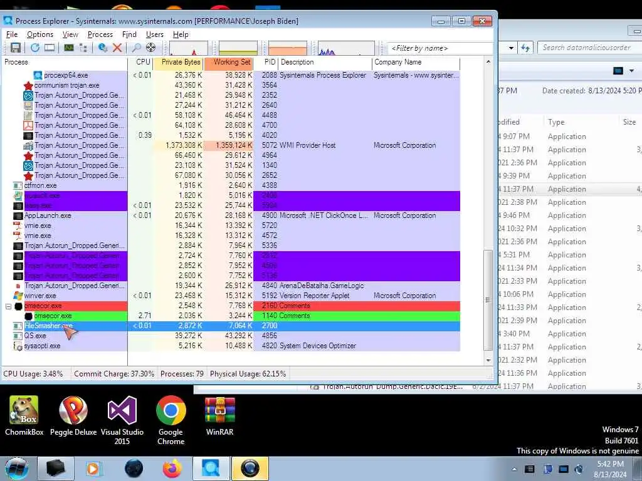
Task: Click the CPU Usage status bar entry
Action: [x=33, y=374]
